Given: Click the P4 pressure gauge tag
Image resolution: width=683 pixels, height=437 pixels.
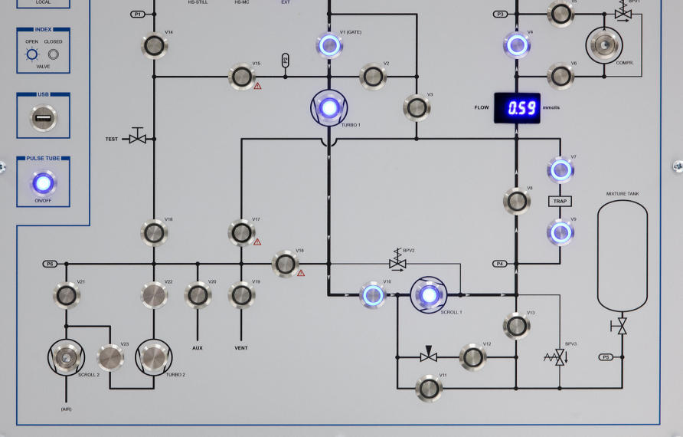Looking at the screenshot, I should 500,264.
